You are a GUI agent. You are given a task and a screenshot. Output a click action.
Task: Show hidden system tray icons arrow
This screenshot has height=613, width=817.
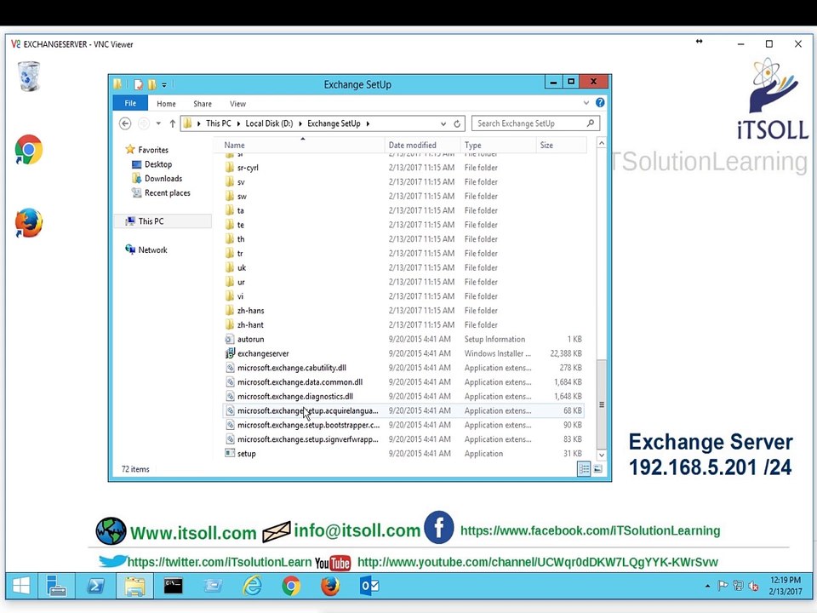pyautogui.click(x=707, y=586)
